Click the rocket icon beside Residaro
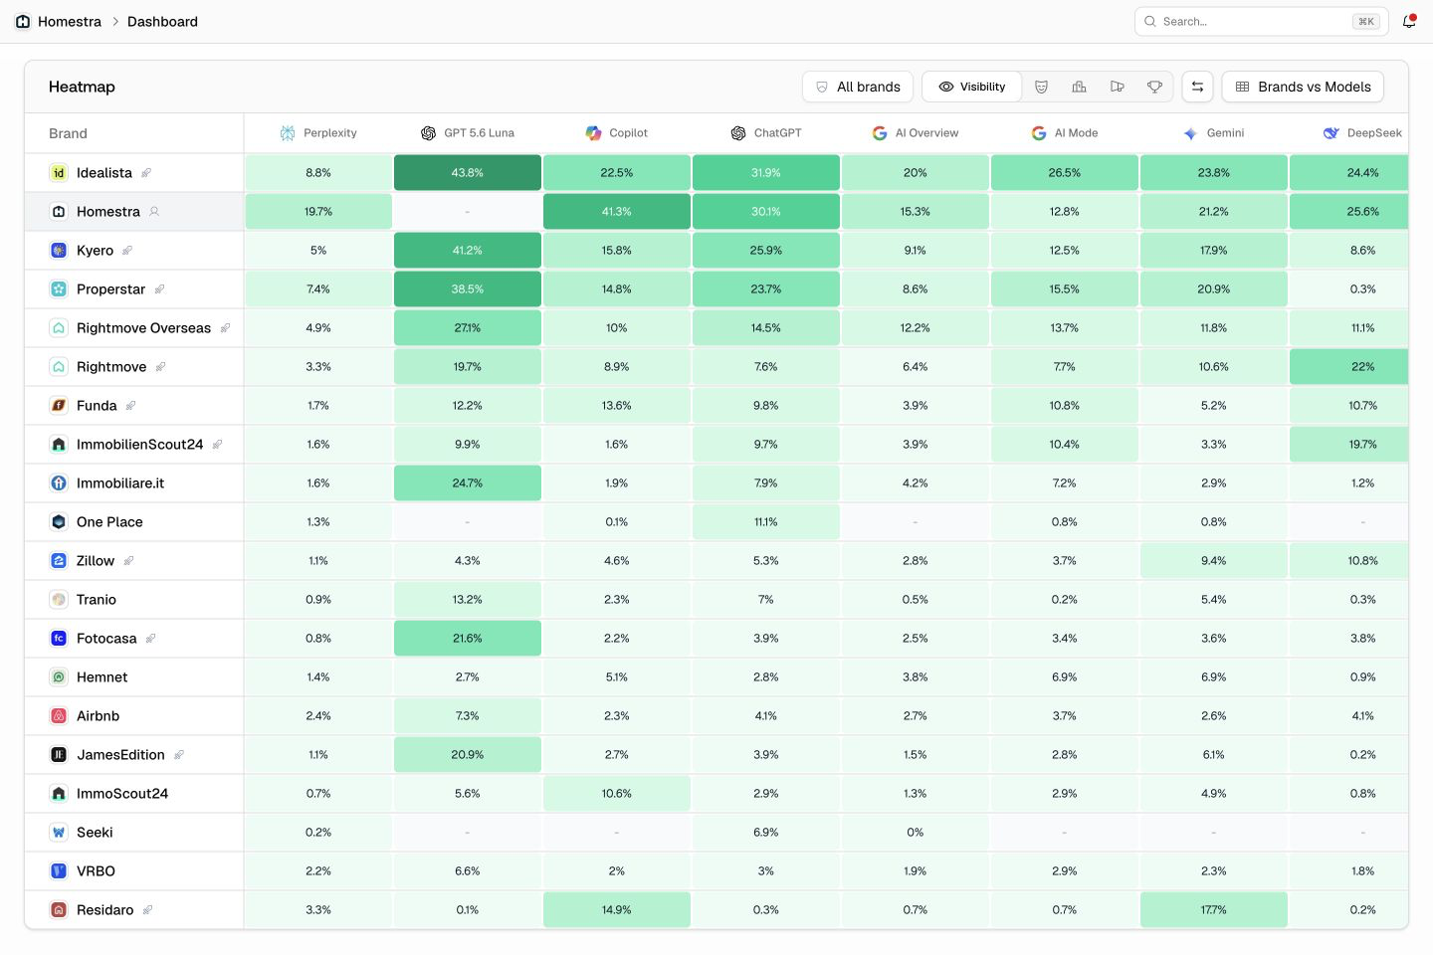 147,910
